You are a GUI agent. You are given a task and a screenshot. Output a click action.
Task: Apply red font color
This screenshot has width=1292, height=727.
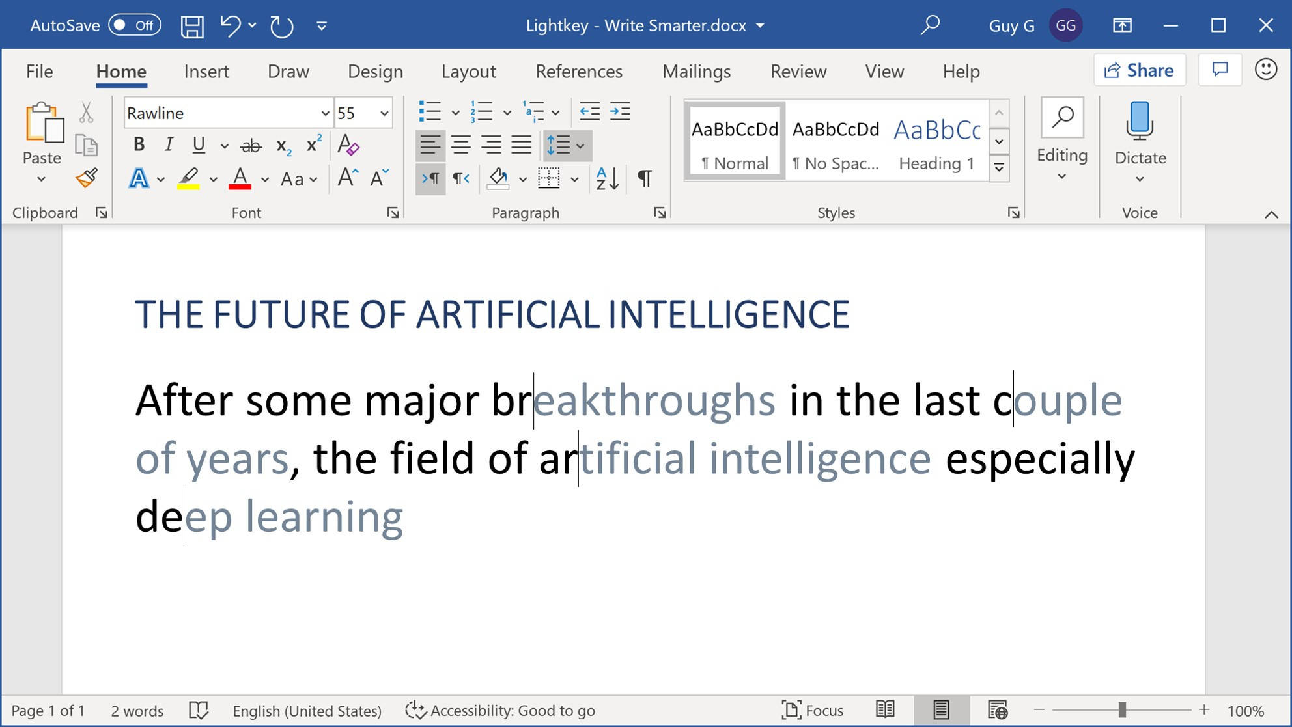pyautogui.click(x=240, y=178)
